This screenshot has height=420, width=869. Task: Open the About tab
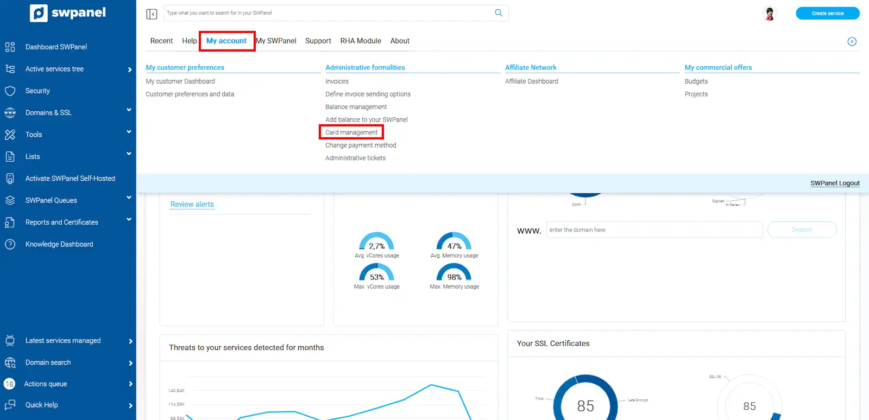click(x=400, y=41)
